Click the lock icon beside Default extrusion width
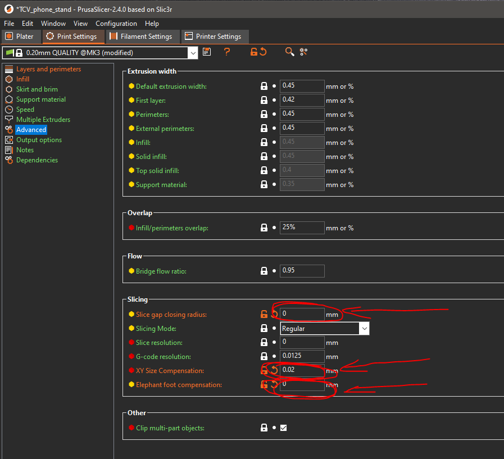This screenshot has height=459, width=504. pos(264,86)
